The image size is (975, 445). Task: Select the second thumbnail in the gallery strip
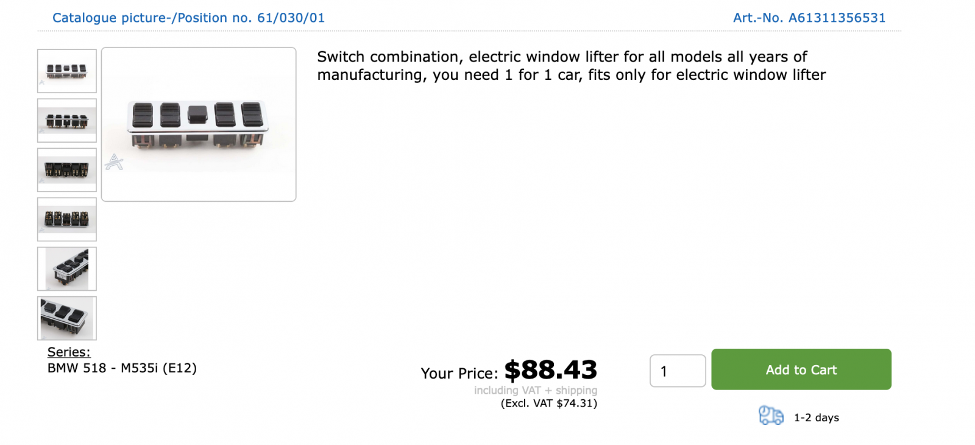pos(67,121)
